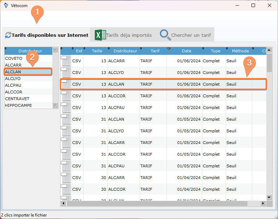Click table vertical scrollbar up arrow

[269, 50]
